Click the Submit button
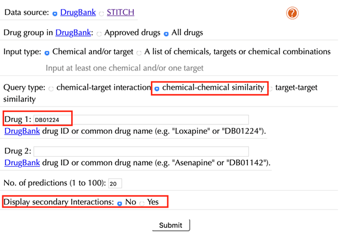The image size is (344, 238). pos(171,225)
